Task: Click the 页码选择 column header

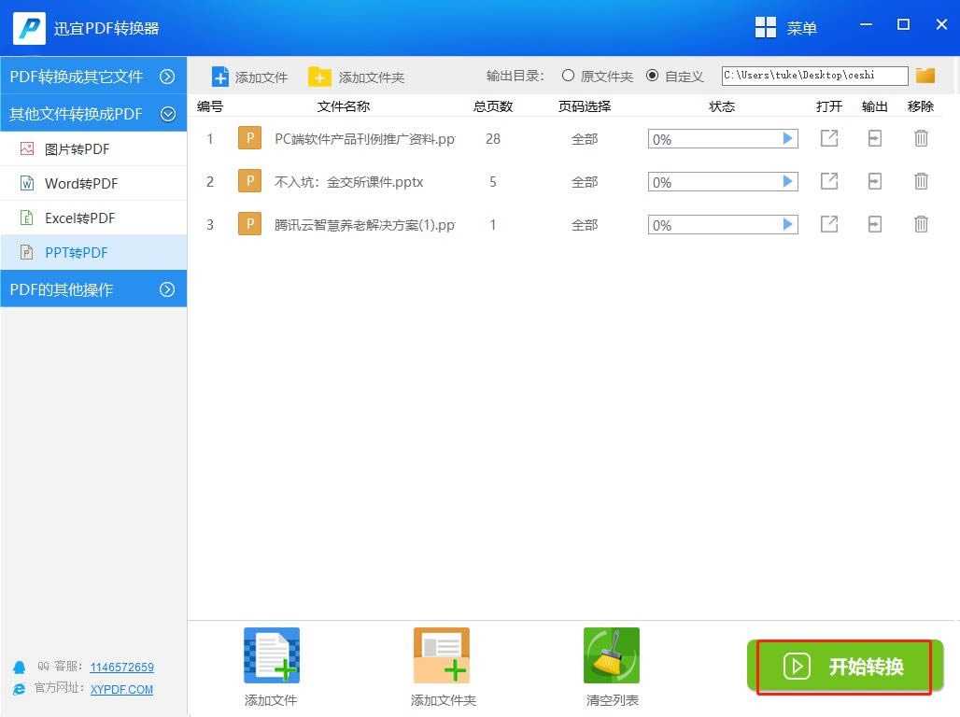Action: [585, 106]
